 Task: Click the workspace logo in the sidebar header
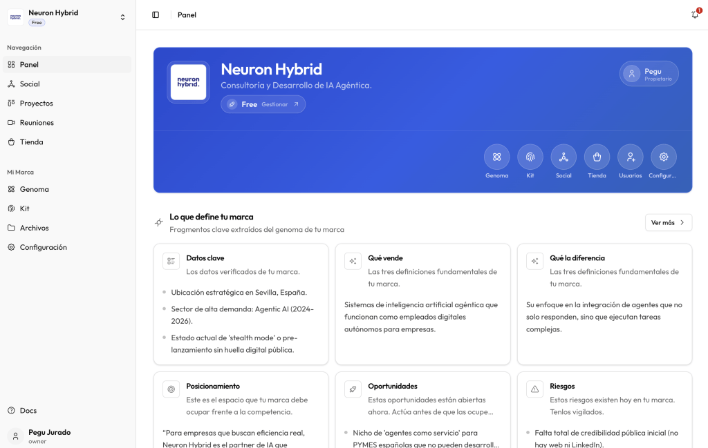tap(15, 17)
